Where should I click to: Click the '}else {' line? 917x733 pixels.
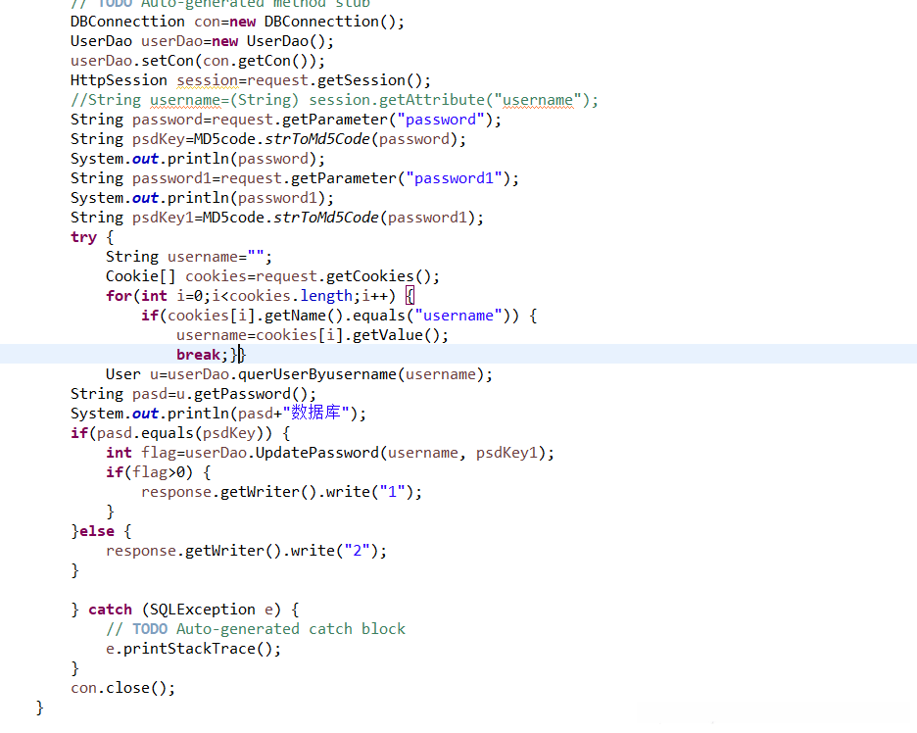[x=101, y=531]
